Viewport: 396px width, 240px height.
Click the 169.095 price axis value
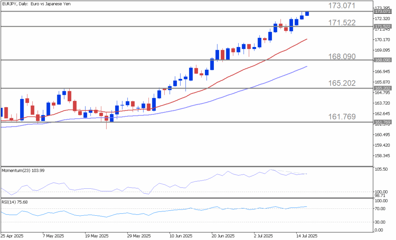pos(382,50)
